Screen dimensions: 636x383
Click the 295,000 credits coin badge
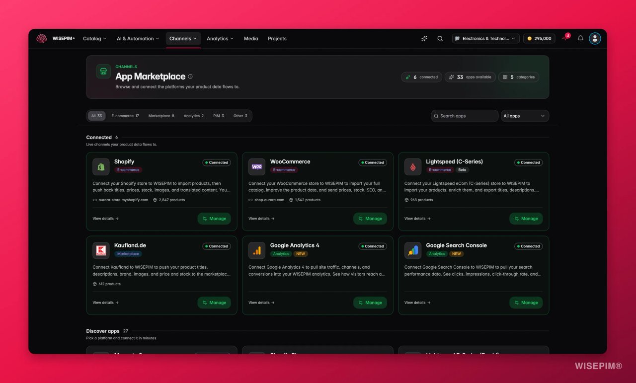click(x=539, y=38)
